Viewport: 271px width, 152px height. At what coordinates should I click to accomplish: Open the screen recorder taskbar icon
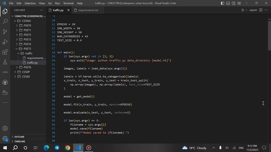pyautogui.click(x=88, y=148)
